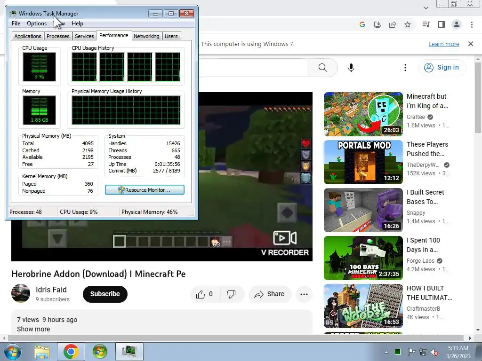Click the Subscribe button

point(105,294)
